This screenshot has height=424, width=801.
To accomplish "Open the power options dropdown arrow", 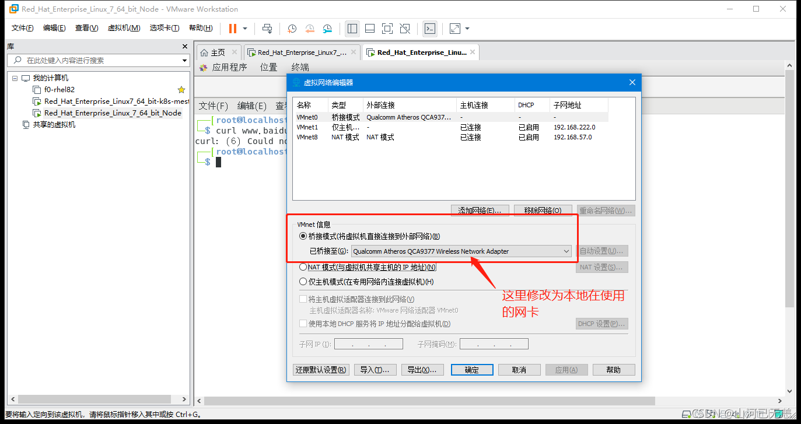I will click(x=245, y=28).
